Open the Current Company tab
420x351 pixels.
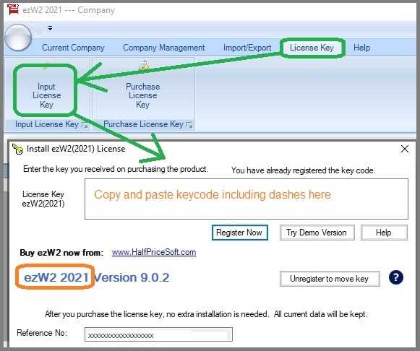point(73,48)
